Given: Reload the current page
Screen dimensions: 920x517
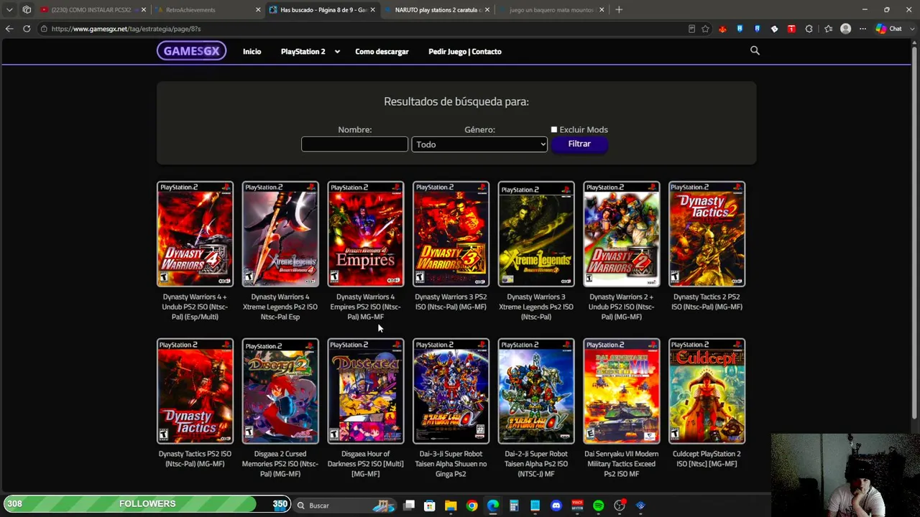Looking at the screenshot, I should 27,29.
